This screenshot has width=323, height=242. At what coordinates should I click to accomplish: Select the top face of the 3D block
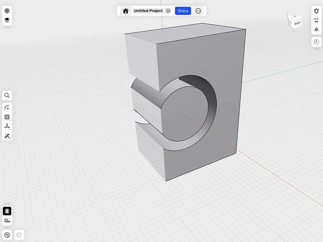click(185, 33)
